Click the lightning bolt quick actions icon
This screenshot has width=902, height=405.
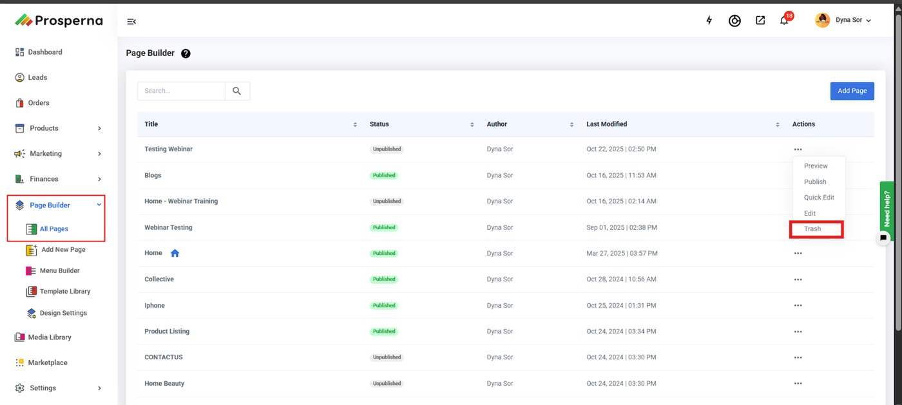coord(709,21)
